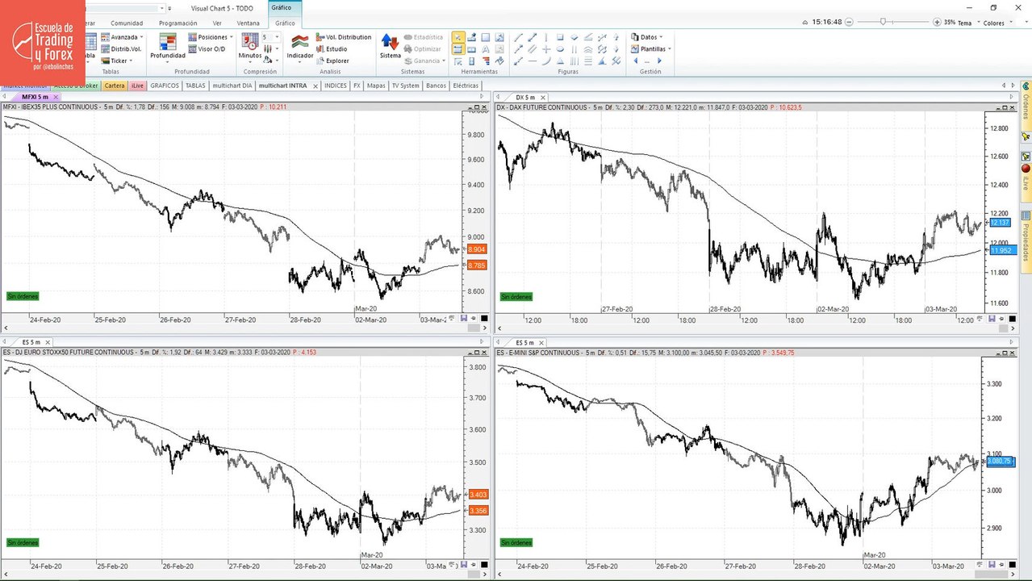Switch to the INDICES workspace tab
The height and width of the screenshot is (581, 1032).
335,86
